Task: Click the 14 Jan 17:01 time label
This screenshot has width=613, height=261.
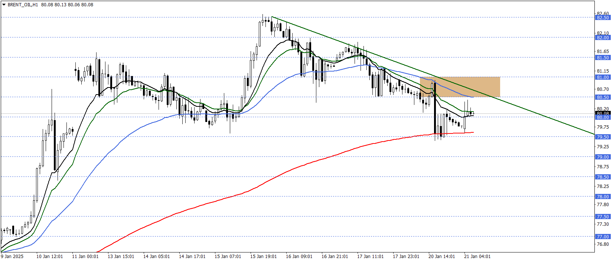Action: 192,256
